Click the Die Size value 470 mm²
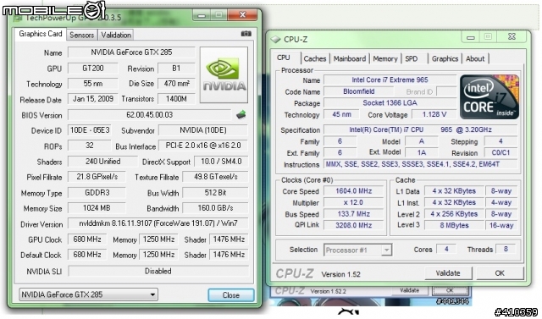 click(176, 84)
